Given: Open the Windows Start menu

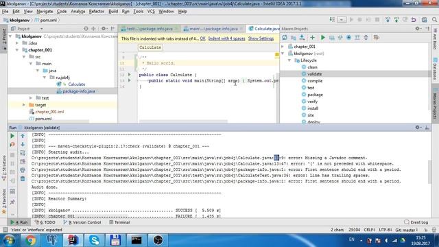Looking at the screenshot, I should tap(9, 240).
